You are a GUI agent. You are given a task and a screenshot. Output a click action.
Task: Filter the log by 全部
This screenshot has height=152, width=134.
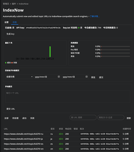tap(6, 118)
